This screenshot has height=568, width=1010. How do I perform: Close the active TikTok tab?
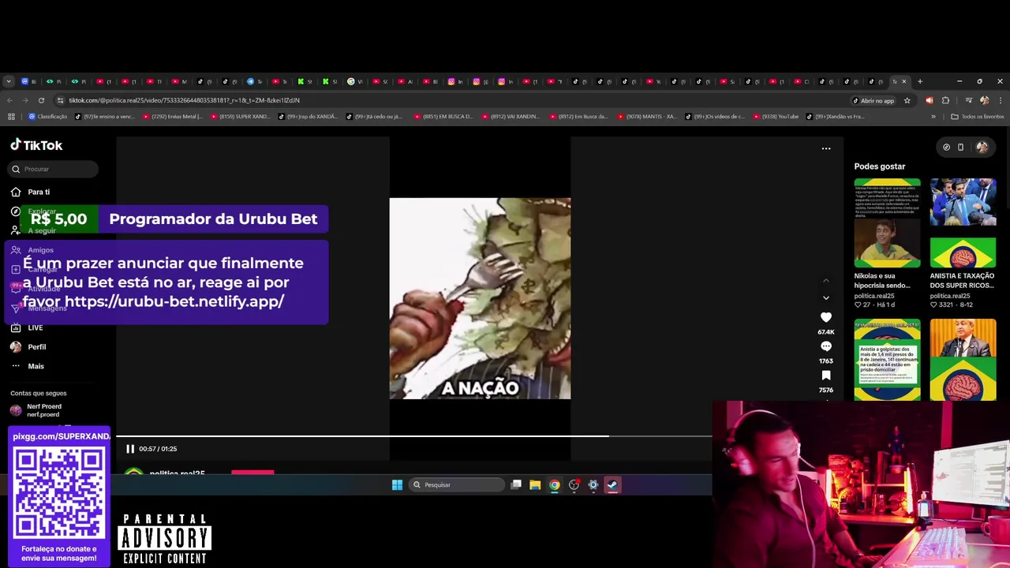tap(904, 81)
